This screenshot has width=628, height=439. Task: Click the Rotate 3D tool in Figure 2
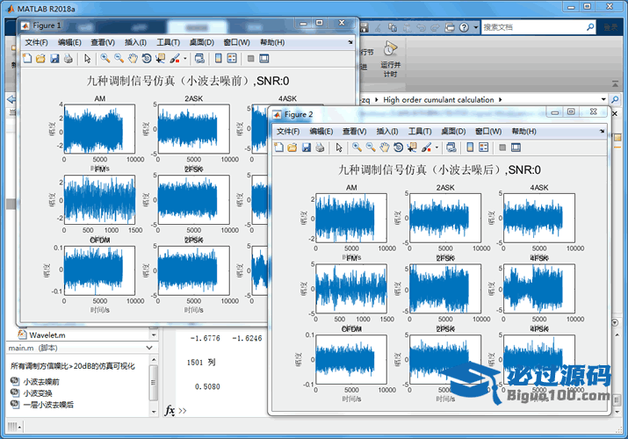click(398, 147)
